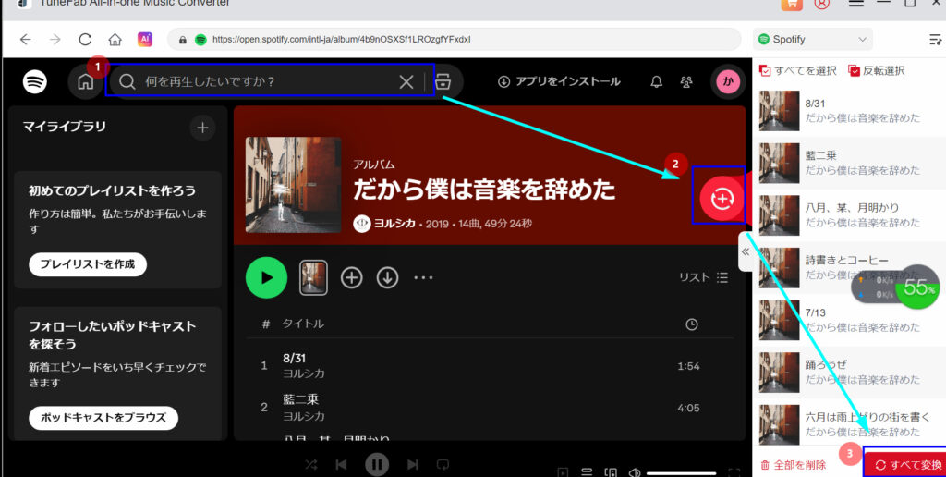
Task: Click the すべて変換 convert all button
Action: [907, 464]
